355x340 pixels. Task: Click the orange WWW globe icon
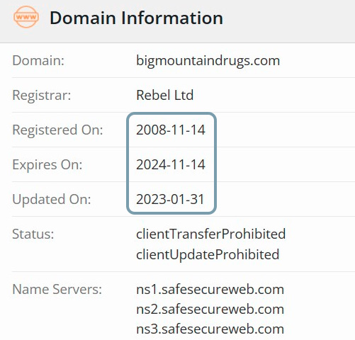tap(26, 17)
